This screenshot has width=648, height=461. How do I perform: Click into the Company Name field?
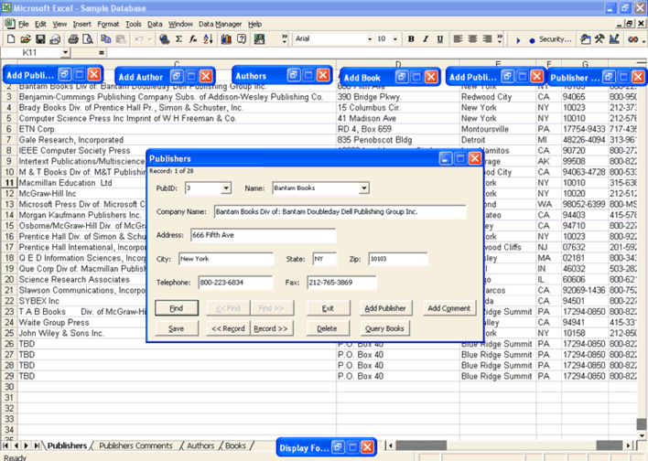tap(340, 211)
